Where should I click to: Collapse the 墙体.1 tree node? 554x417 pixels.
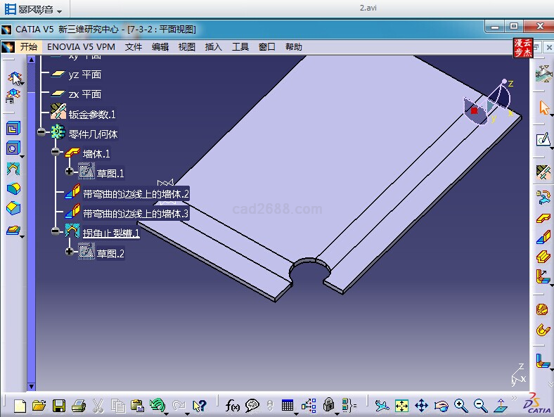[55, 153]
